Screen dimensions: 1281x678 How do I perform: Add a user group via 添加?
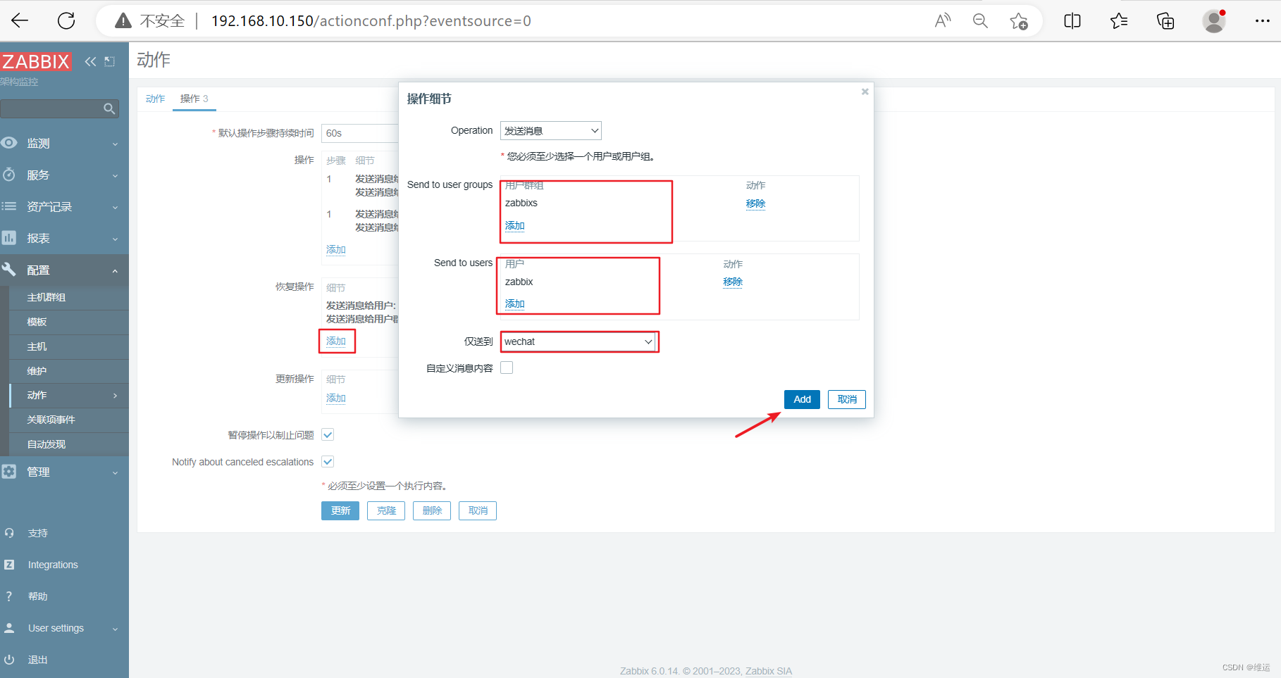point(514,225)
